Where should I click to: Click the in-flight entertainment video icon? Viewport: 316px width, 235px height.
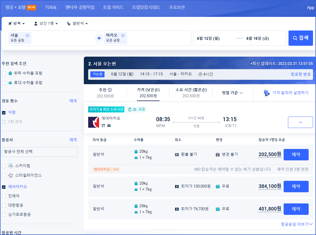[x=109, y=126]
